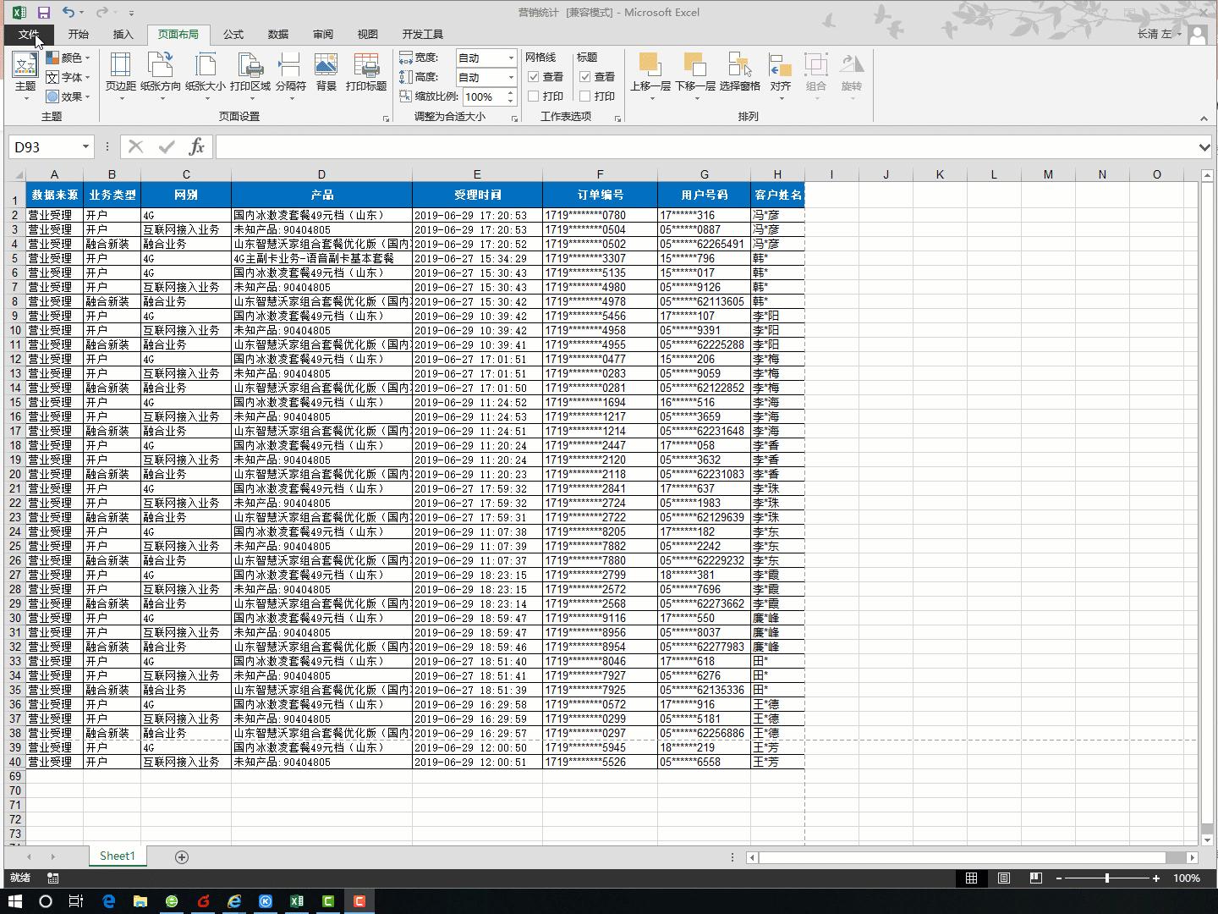Open the 文件 file menu
Viewport: 1218px width, 914px height.
(29, 35)
